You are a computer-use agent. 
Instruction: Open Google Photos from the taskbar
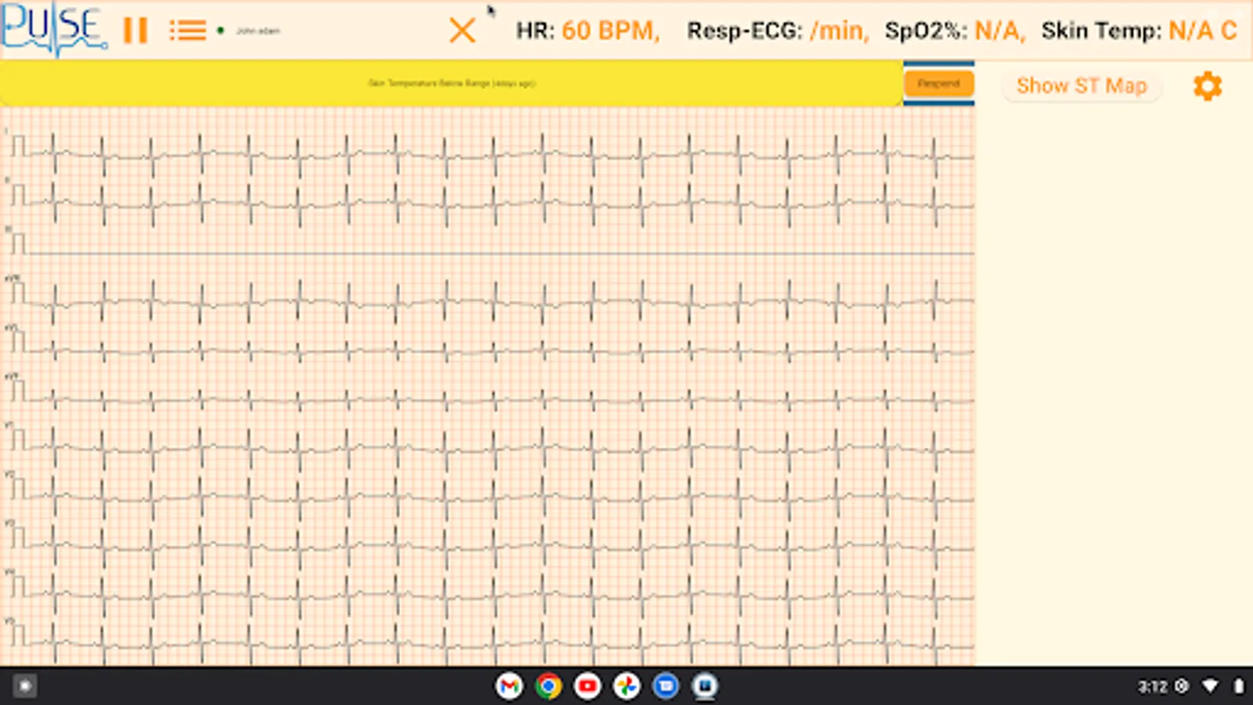626,685
